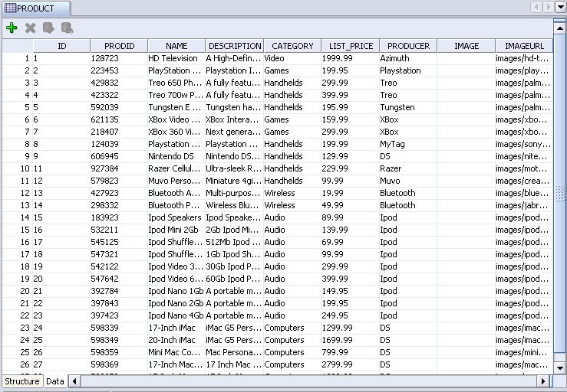Click the images/sony... image URL cell
The image size is (567, 392).
coord(524,144)
